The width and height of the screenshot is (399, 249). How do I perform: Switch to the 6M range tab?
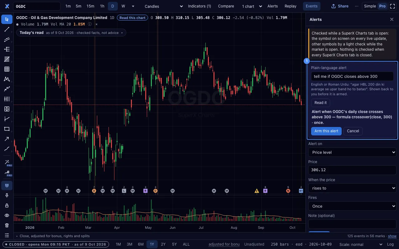(x=141, y=244)
